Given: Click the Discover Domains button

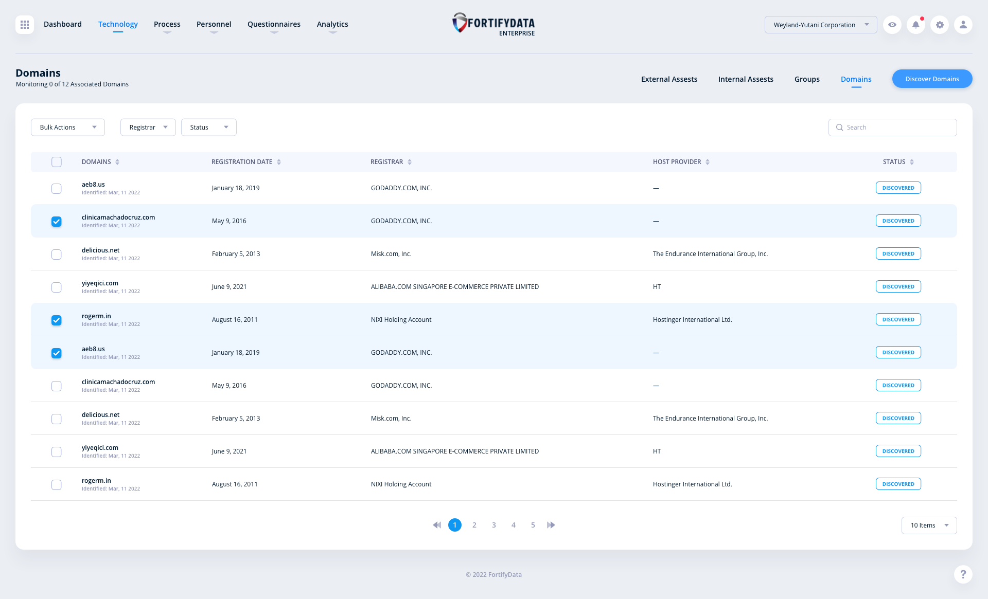Looking at the screenshot, I should (932, 79).
